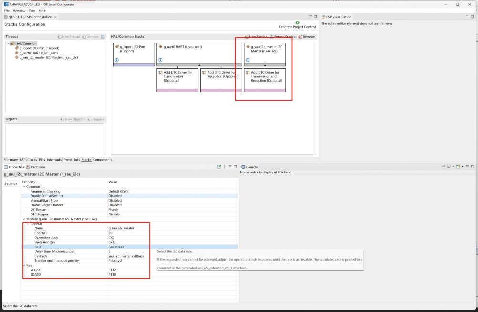Switch to the Interrupts tab
The image size is (478, 312).
(x=54, y=160)
